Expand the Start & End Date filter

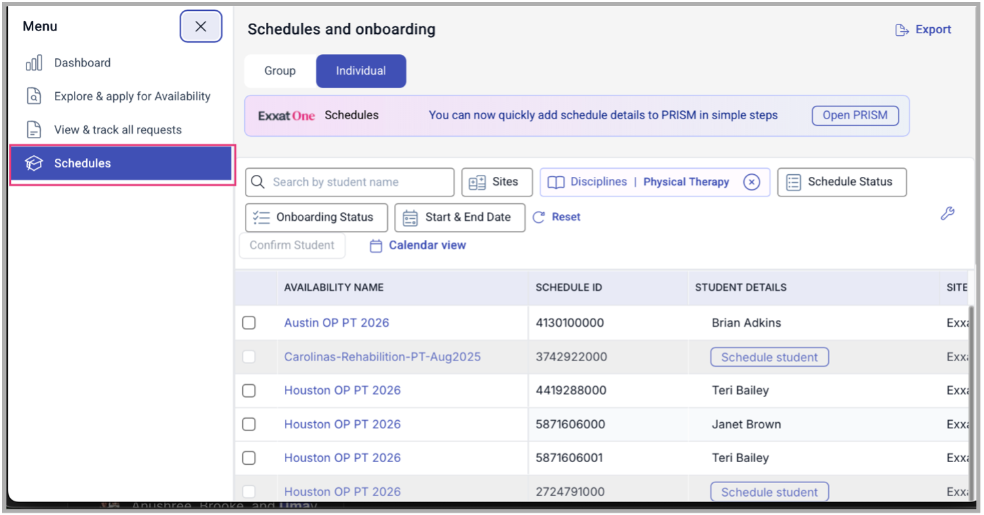[460, 218]
